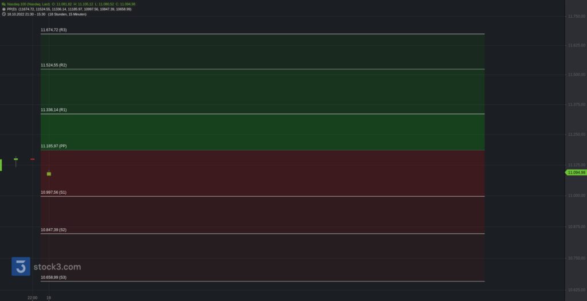Click the clock icon beside the date range
This screenshot has width=587, height=301.
(3, 14)
